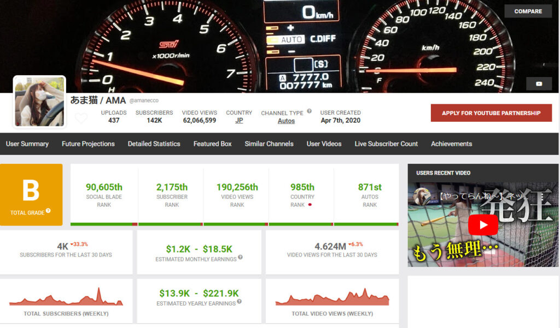Viewport: 560px width, 328px height.
Task: Click the 437 uploads count
Action: [x=114, y=121]
